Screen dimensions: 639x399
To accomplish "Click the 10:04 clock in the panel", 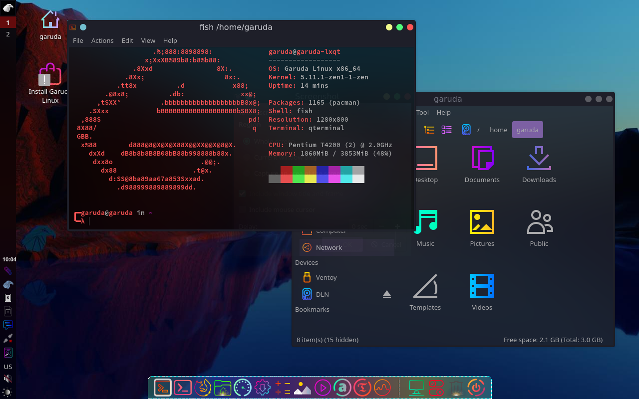I will 9,259.
